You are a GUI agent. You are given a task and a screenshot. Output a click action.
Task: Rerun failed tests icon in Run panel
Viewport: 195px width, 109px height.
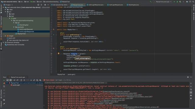(x=4, y=83)
